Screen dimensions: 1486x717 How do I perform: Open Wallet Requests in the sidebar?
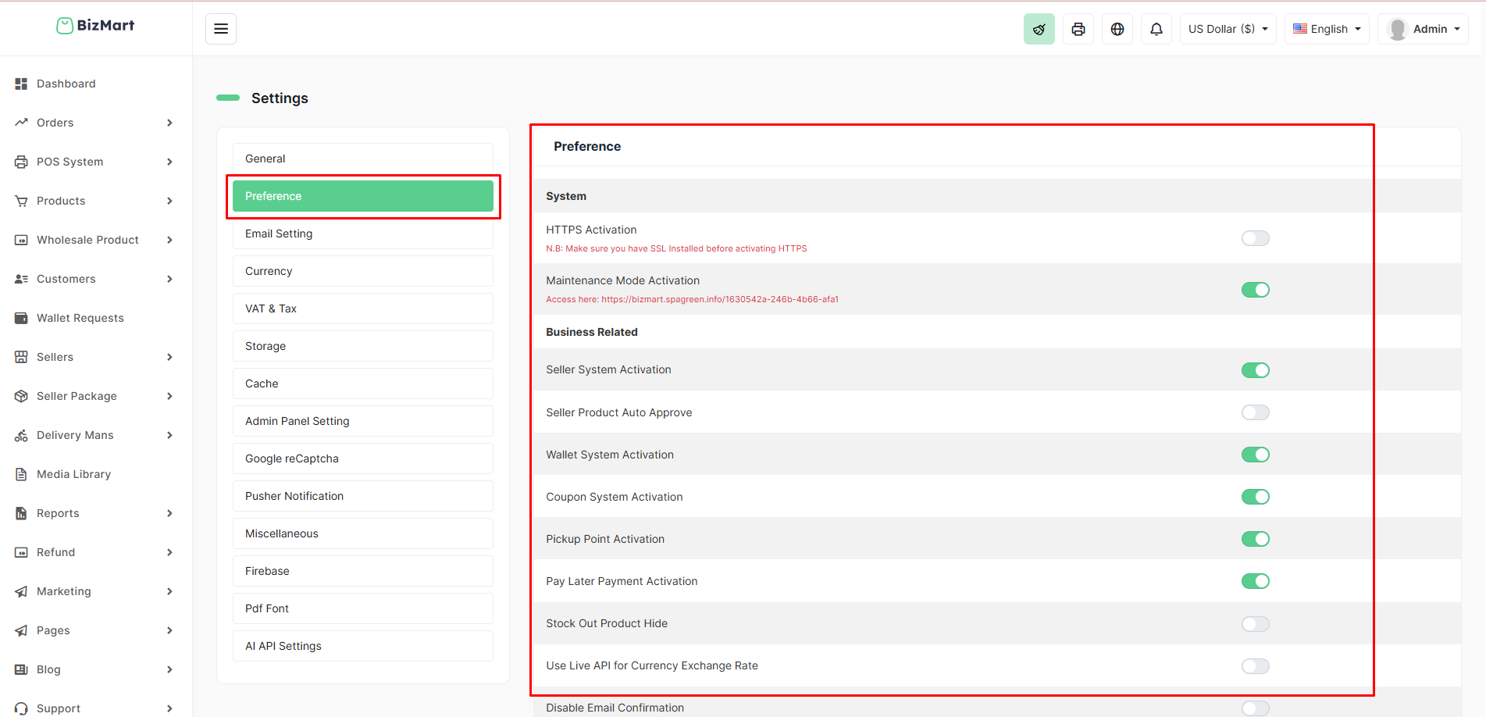80,318
